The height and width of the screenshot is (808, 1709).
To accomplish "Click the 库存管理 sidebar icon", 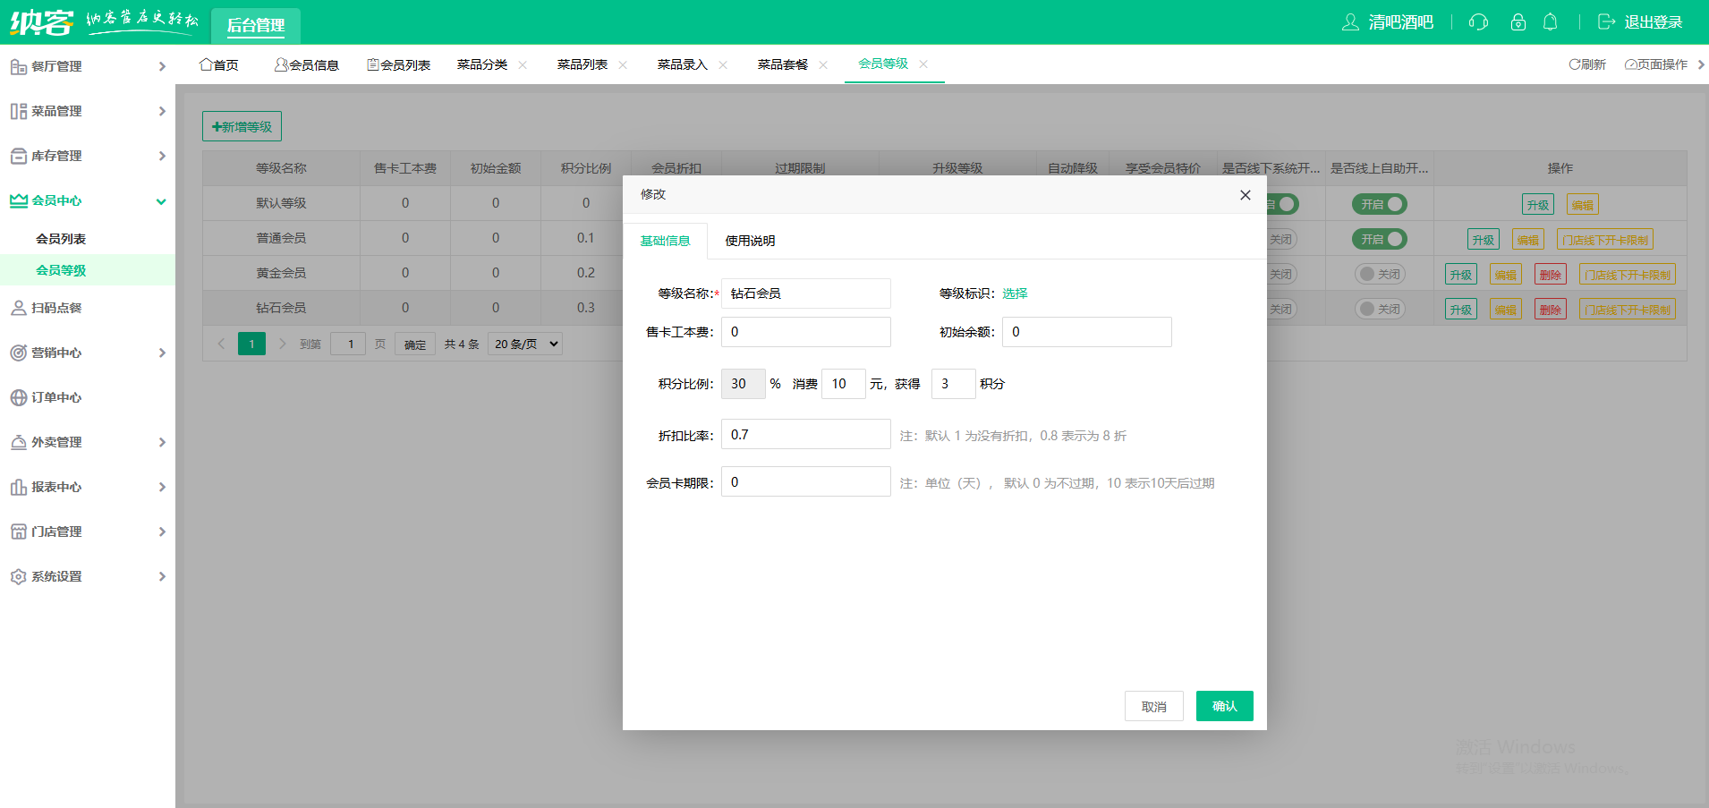I will (x=18, y=156).
